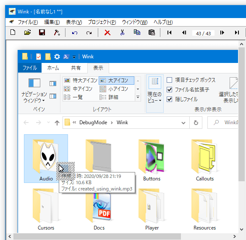Click the properties checkmark icon in title bar
Screen dimensions: 246x240
[39, 57]
